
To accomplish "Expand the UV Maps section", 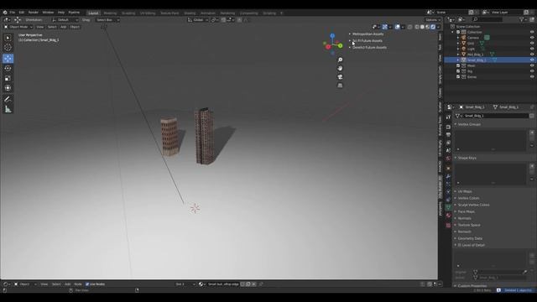I will 465,191.
